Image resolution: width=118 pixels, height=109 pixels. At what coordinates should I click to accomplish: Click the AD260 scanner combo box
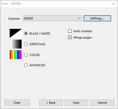(52, 18)
